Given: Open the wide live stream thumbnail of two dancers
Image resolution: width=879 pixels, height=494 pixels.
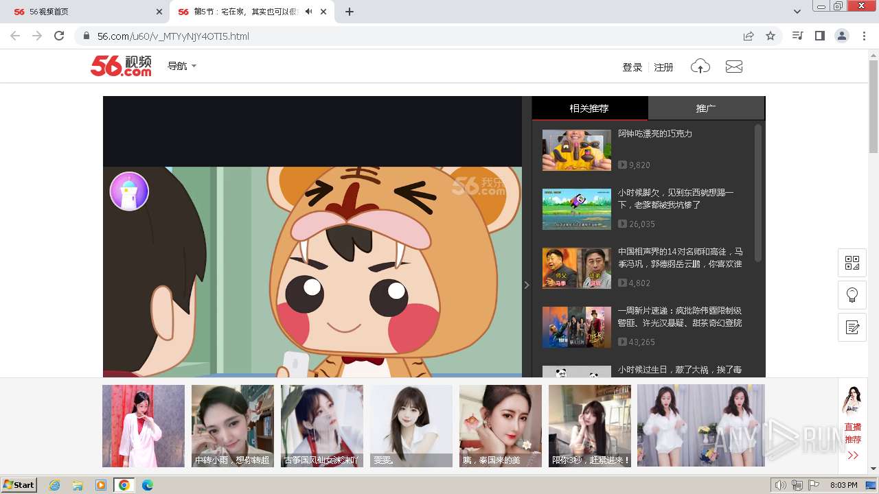Looking at the screenshot, I should (x=701, y=426).
